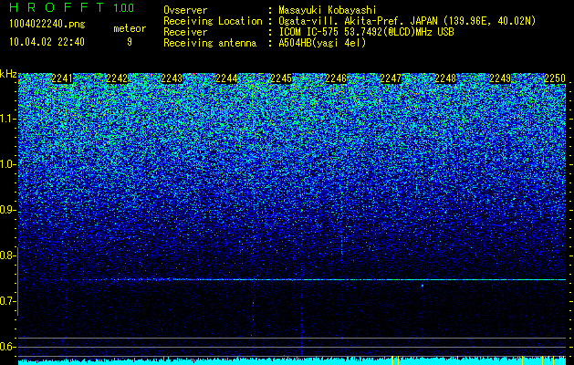
Task: Select the antenna value A504HB(yagi 4el)
Action: tap(322, 43)
